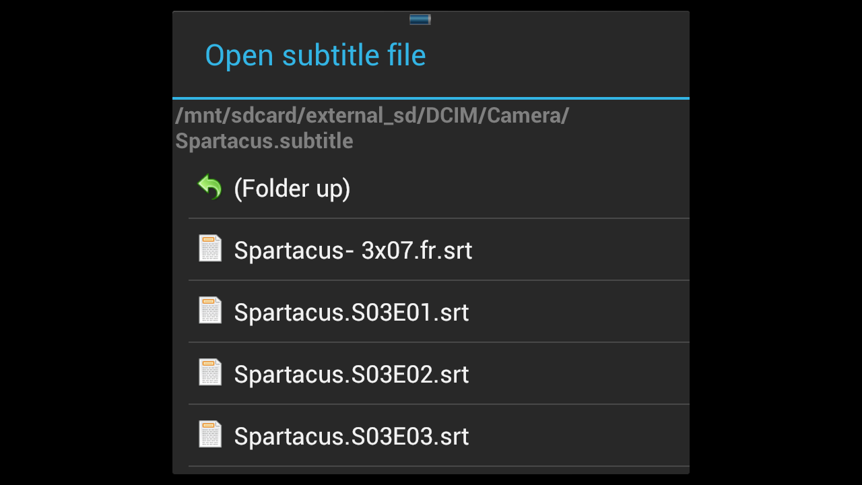The height and width of the screenshot is (485, 862).
Task: Click the Open subtitle file dialog title
Action: point(315,55)
